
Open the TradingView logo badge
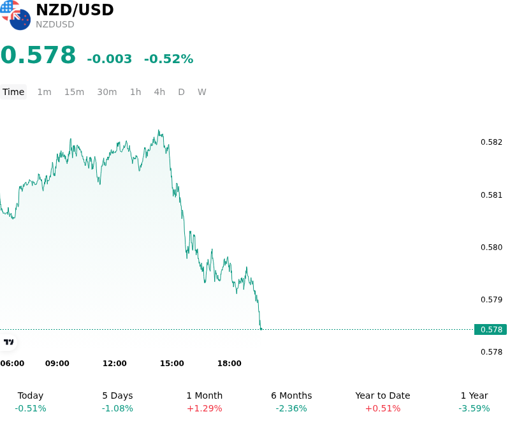point(8,342)
